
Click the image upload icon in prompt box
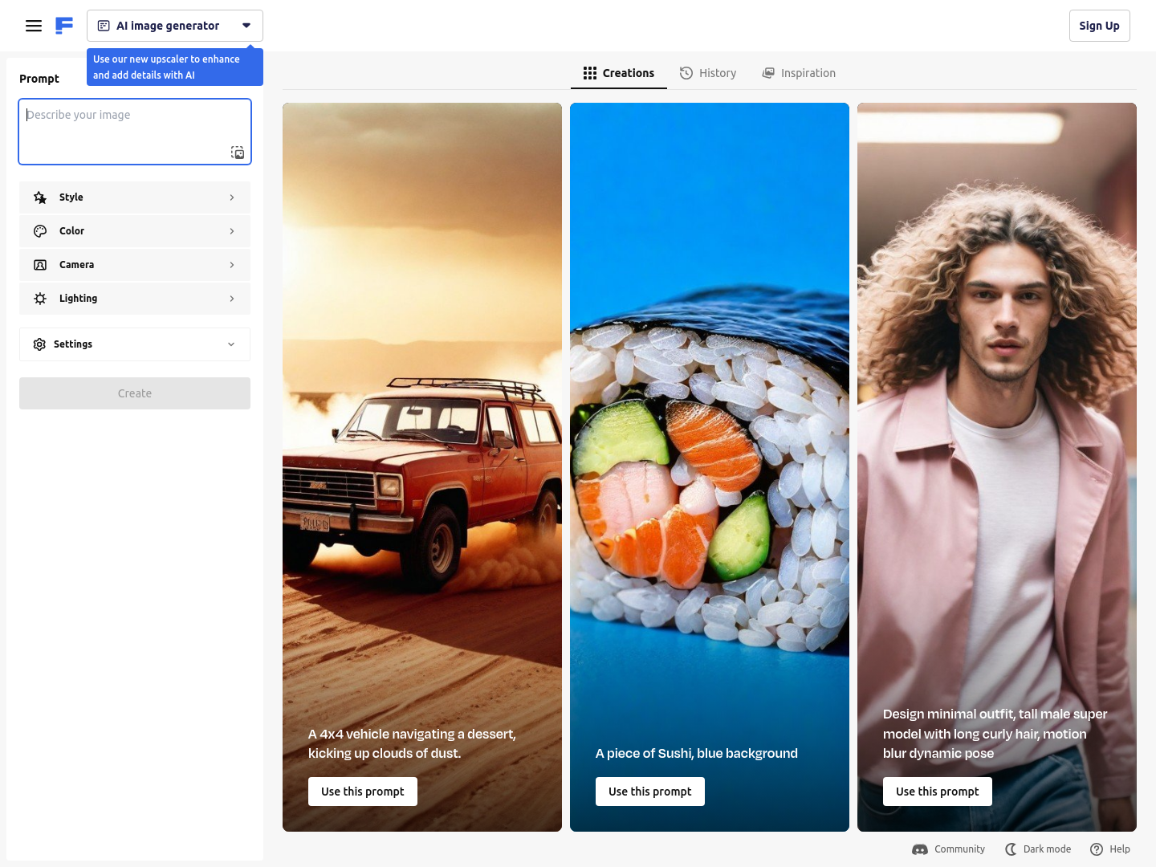(238, 153)
